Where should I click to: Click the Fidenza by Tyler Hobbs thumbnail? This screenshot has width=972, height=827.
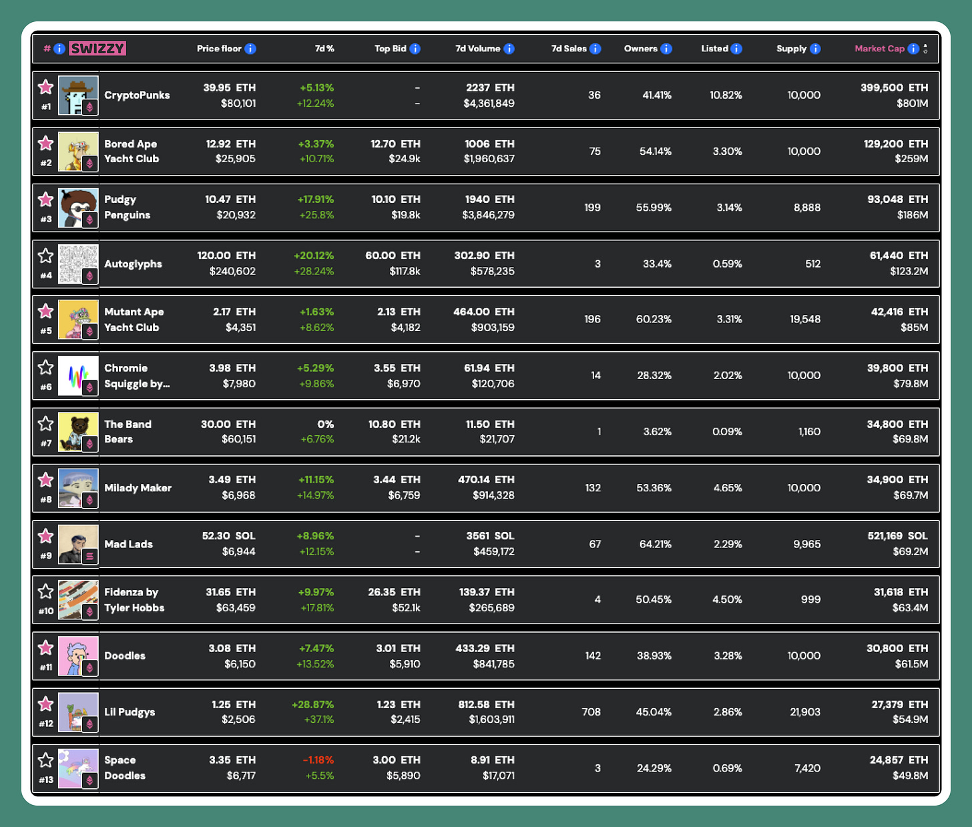pos(78,600)
